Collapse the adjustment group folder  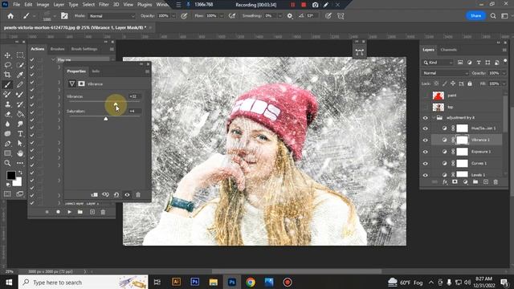[434, 118]
